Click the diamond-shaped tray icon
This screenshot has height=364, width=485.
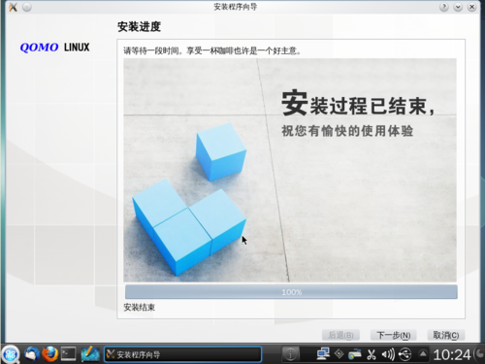pos(339,354)
